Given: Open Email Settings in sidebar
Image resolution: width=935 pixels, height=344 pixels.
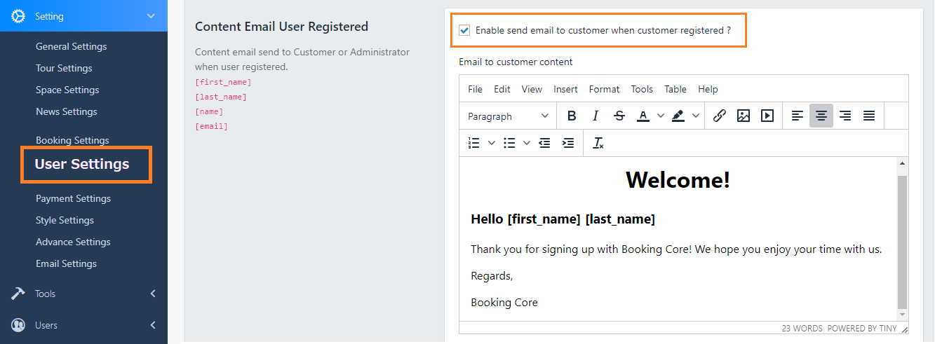Looking at the screenshot, I should (66, 263).
